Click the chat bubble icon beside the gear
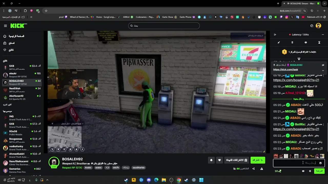The image size is (328, 184). pos(303,171)
